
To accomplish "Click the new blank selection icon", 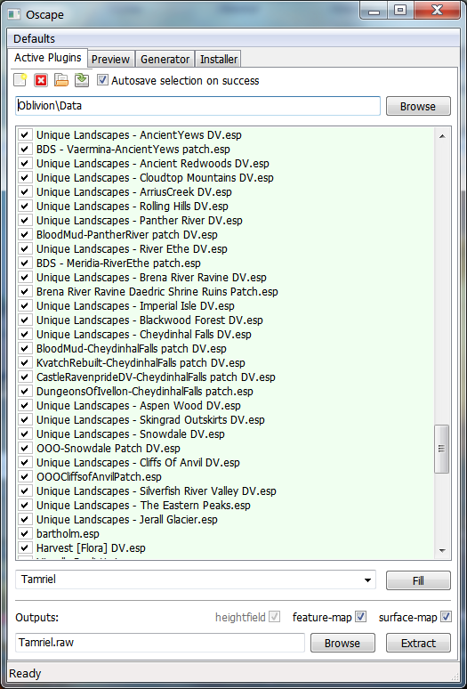I will pyautogui.click(x=20, y=80).
